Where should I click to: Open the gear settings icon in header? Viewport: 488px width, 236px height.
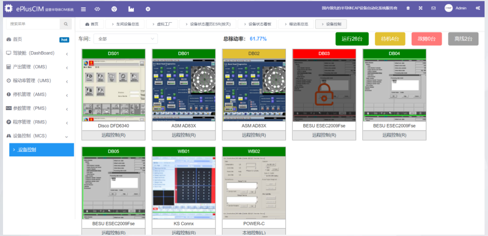pyautogui.click(x=148, y=9)
